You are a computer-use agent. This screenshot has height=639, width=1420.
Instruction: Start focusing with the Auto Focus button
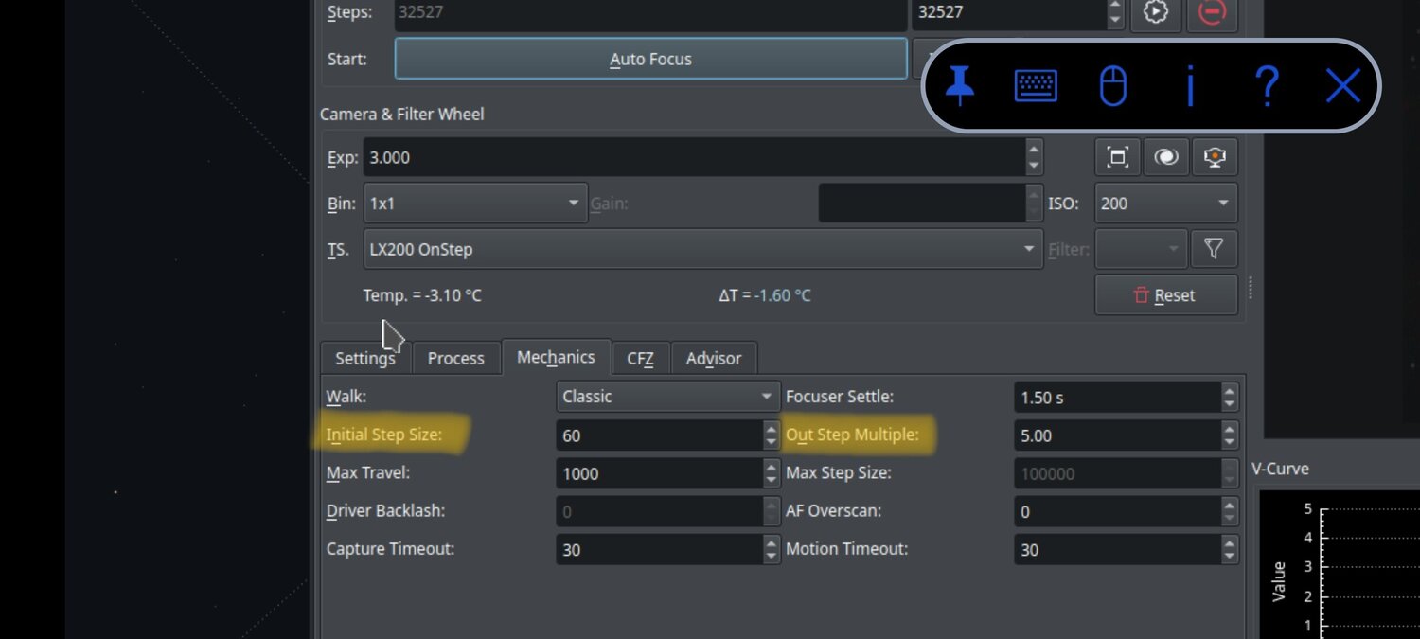coord(650,59)
